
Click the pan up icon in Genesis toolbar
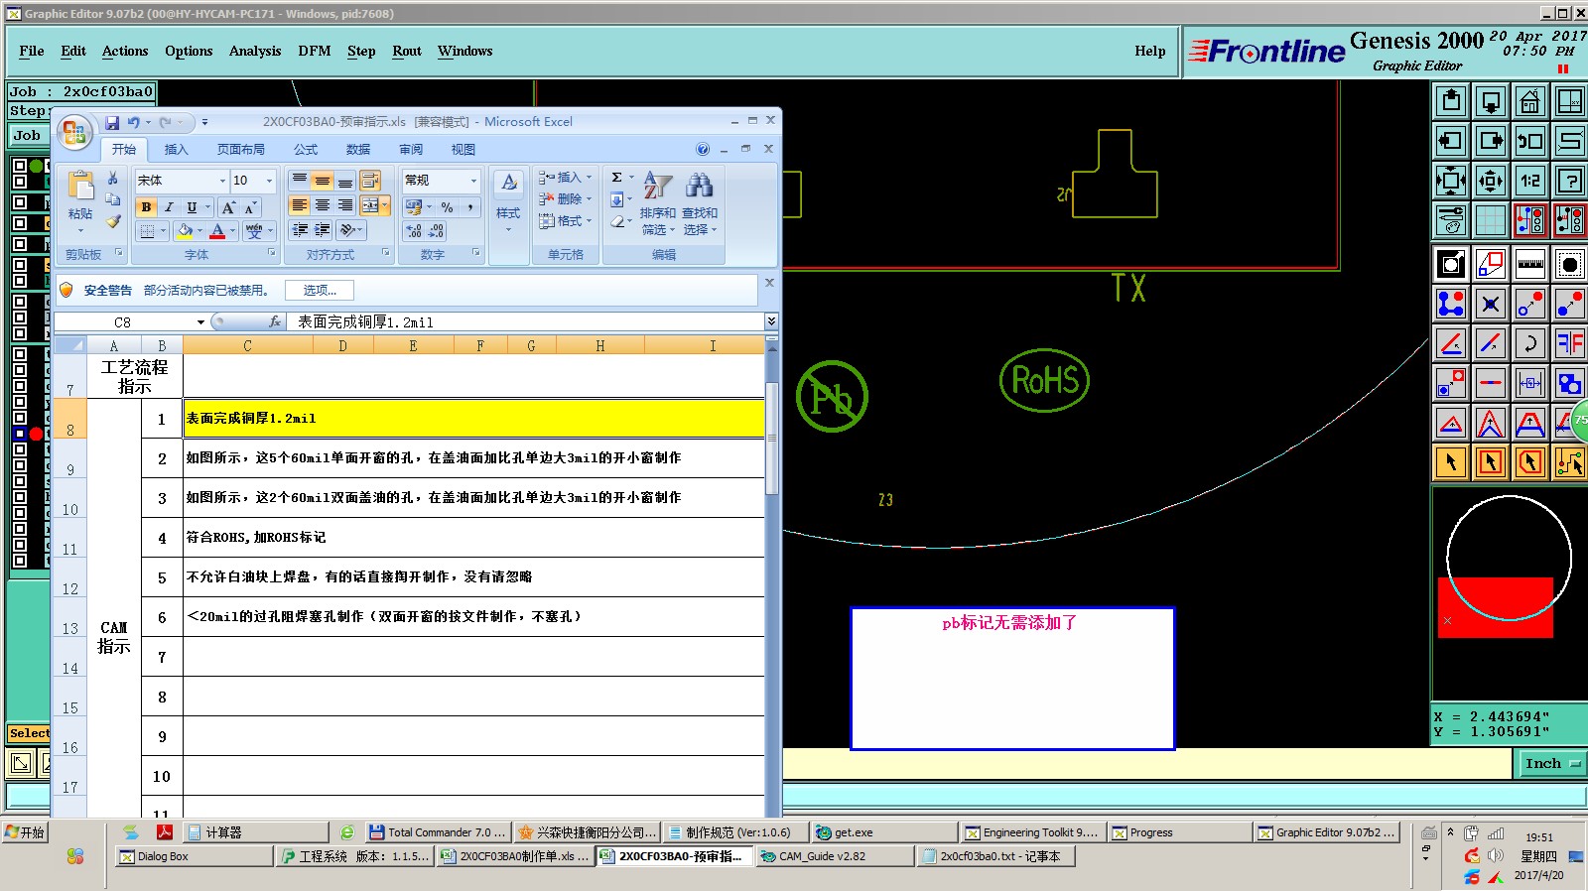pos(1451,101)
